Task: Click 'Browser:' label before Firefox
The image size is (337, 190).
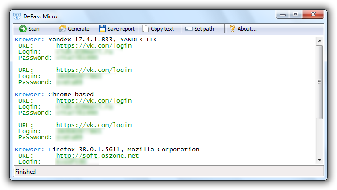Action: (29, 150)
